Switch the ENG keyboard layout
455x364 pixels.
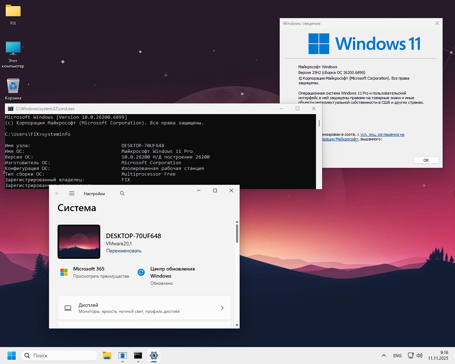coord(397,355)
